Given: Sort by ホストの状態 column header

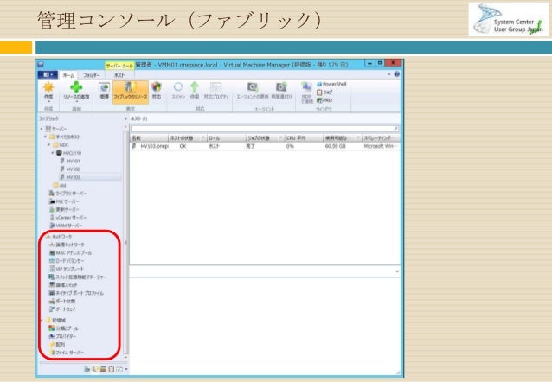Looking at the screenshot, I should pos(187,138).
